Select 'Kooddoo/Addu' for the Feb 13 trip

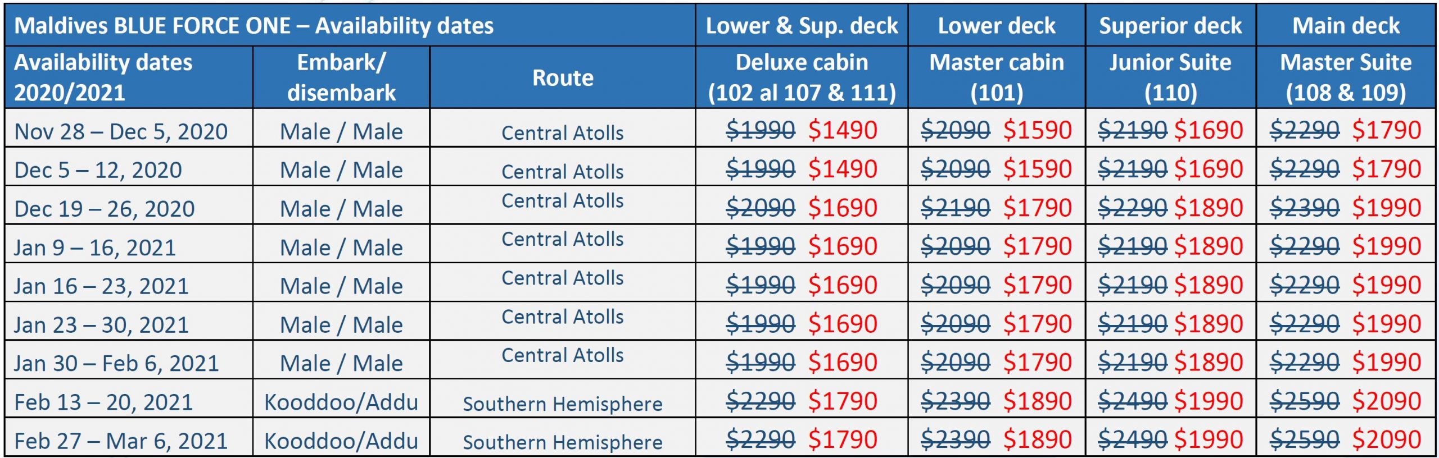(341, 402)
